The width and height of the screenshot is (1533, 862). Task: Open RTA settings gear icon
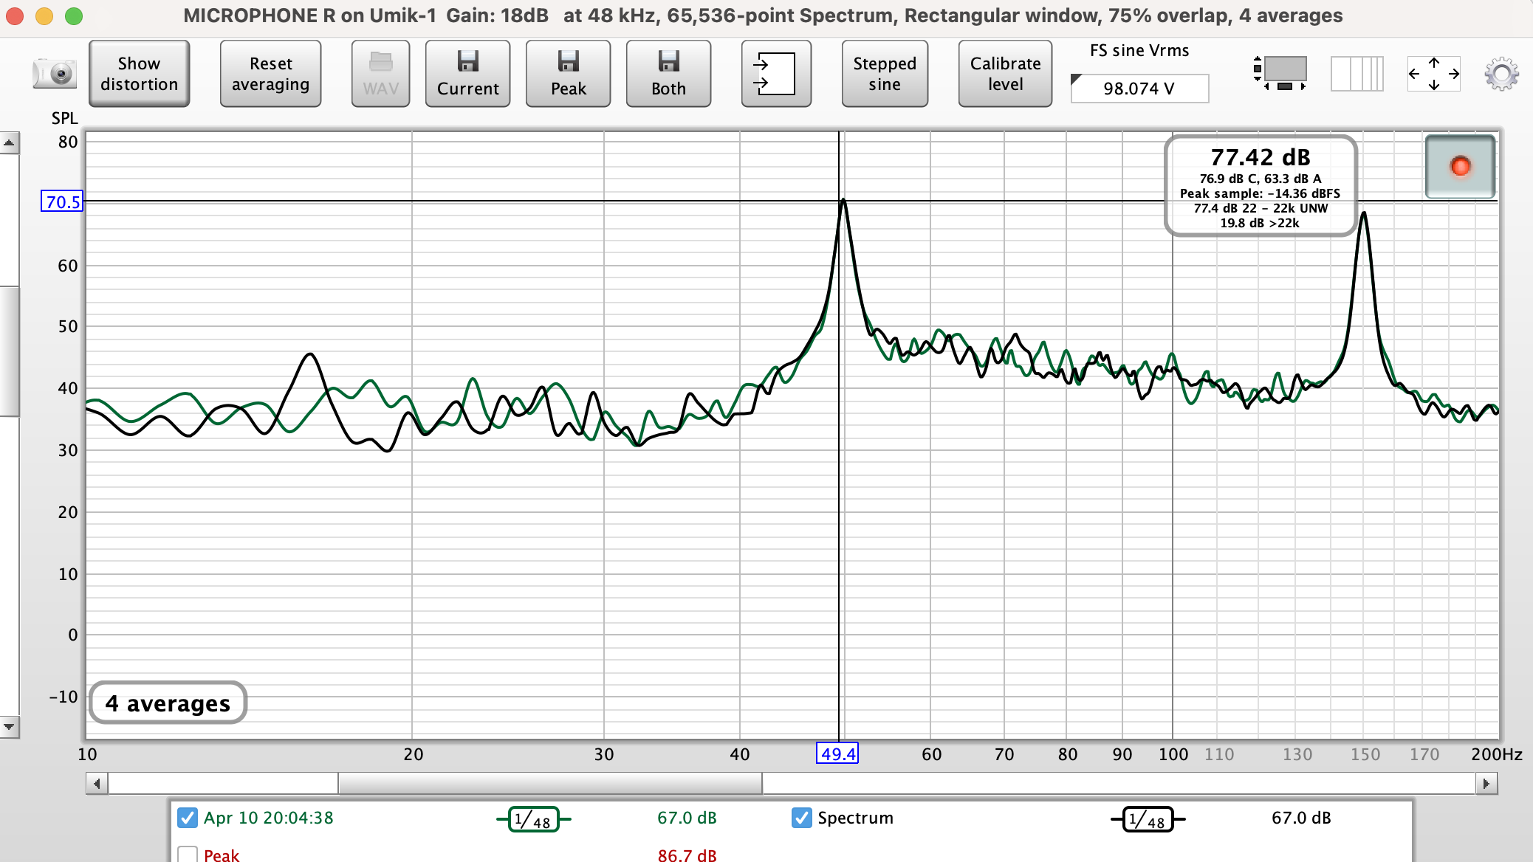click(x=1501, y=74)
